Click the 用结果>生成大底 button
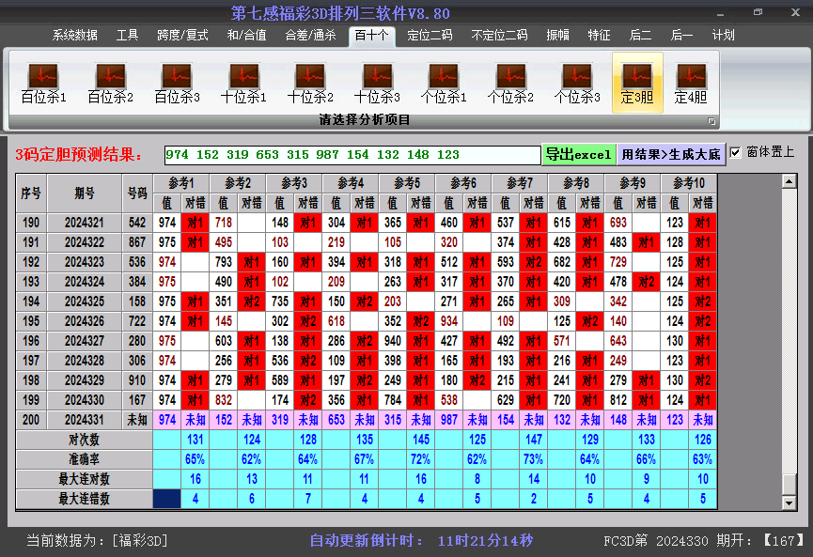 pyautogui.click(x=671, y=154)
